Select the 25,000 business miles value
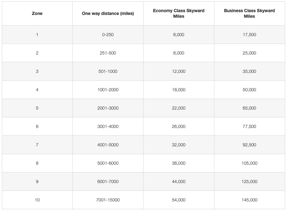288x212 pixels. coord(249,53)
